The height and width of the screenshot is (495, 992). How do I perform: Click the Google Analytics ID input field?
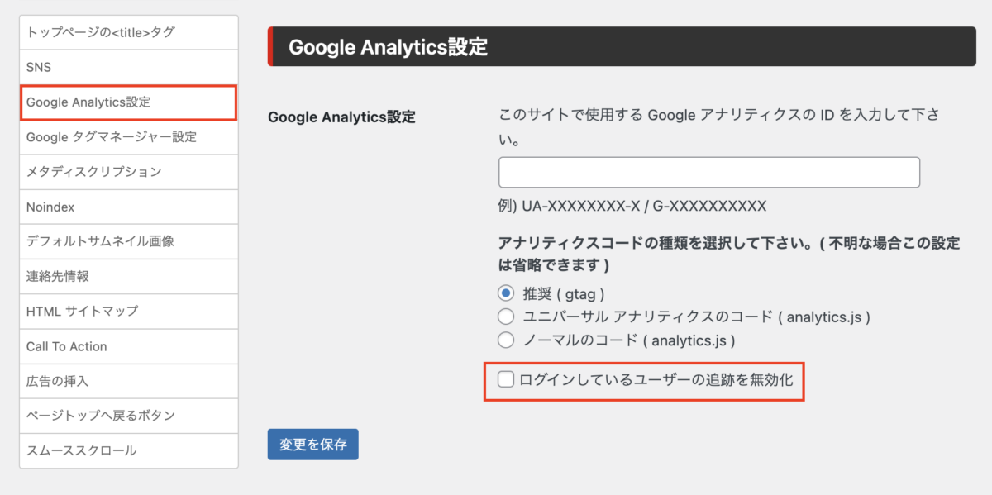tap(708, 172)
